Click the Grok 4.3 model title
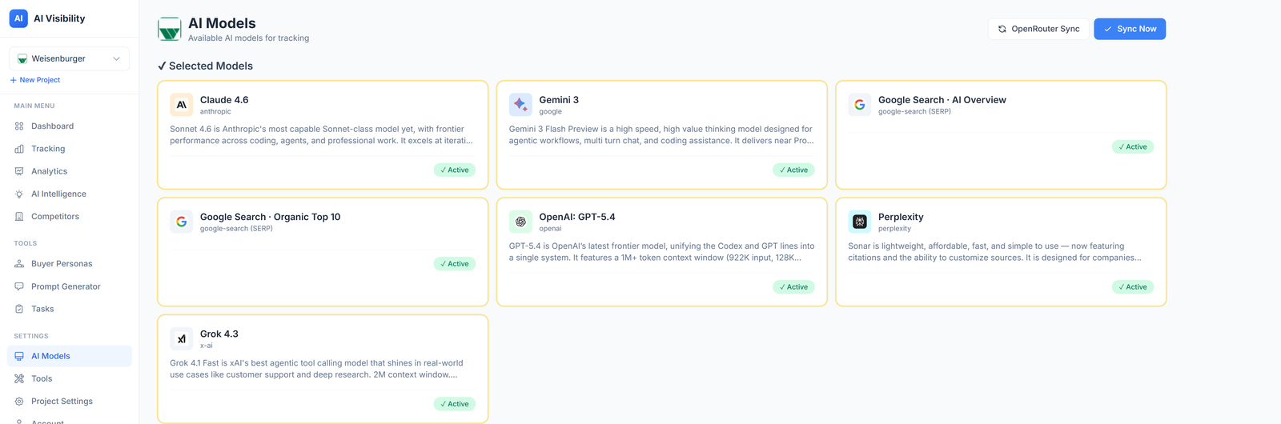1281x424 pixels. point(219,334)
